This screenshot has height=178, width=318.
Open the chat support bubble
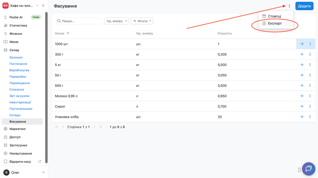pyautogui.click(x=309, y=169)
